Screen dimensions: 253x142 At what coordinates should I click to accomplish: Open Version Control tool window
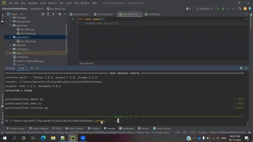click(x=15, y=128)
